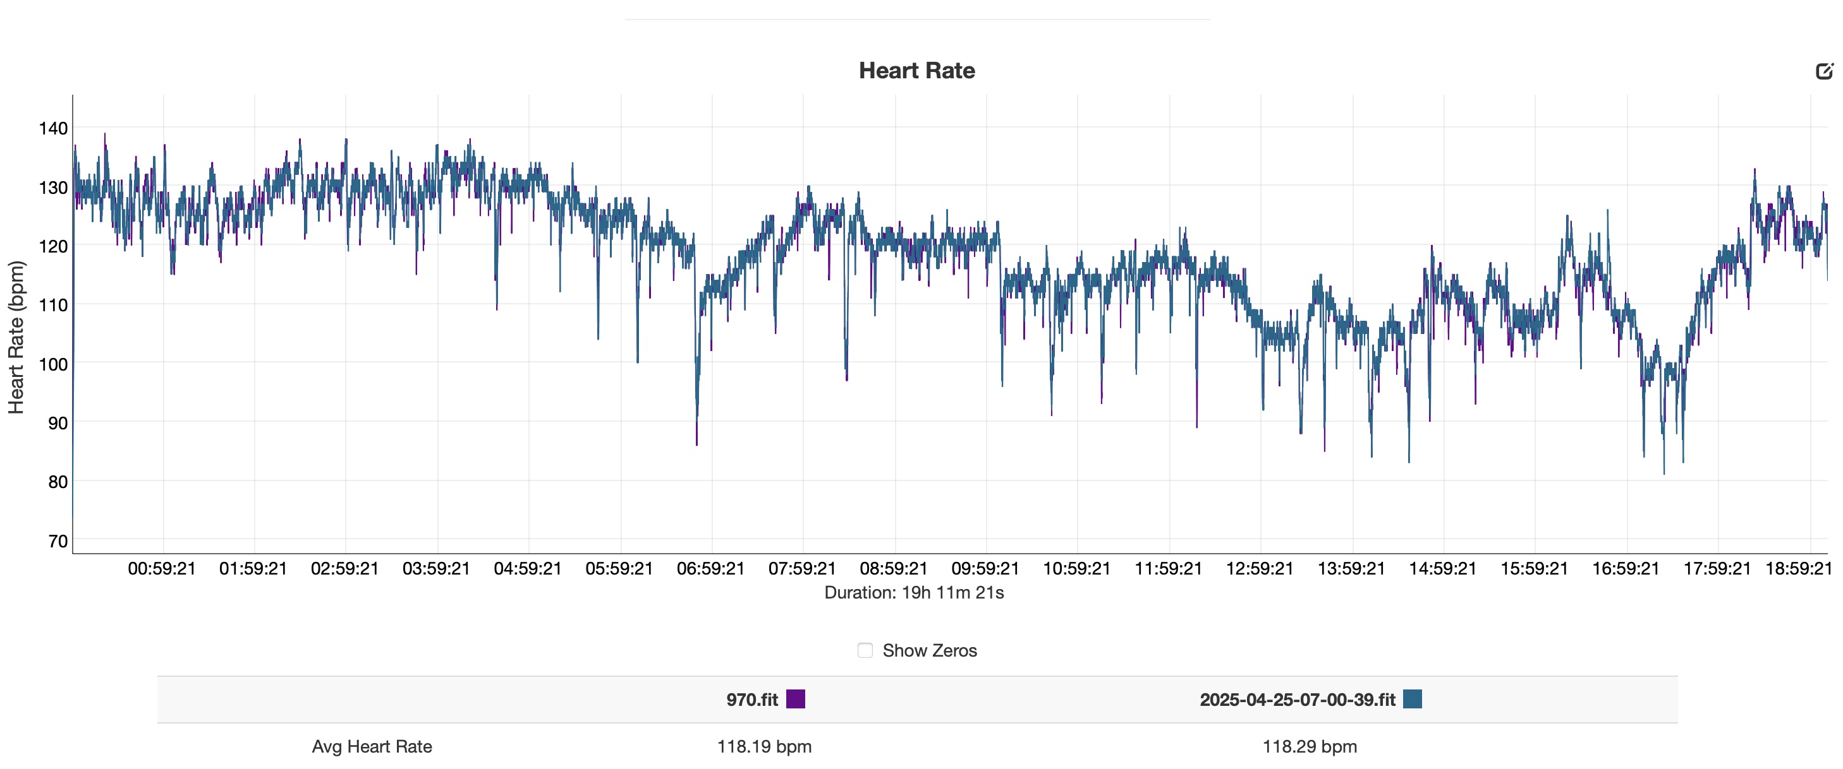This screenshot has width=1843, height=769.
Task: Click the Show Zeros label text
Action: tap(929, 650)
